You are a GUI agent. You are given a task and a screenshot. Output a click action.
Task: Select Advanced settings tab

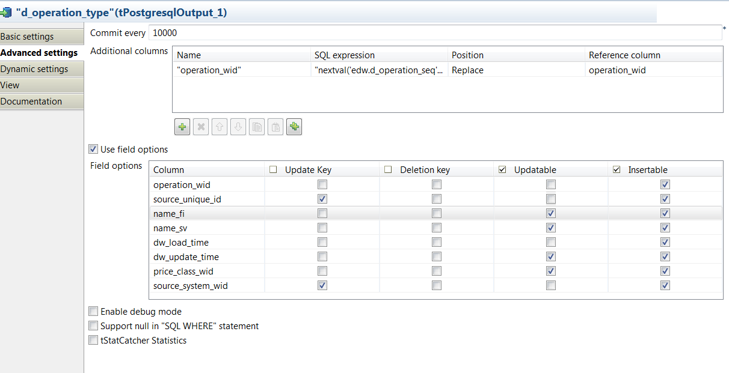pos(42,53)
